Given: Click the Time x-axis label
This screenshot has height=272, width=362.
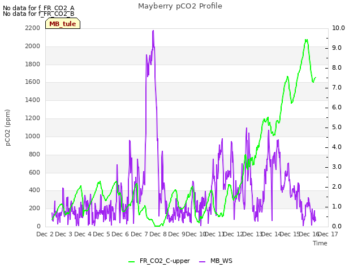Looking at the screenshot, I should pyautogui.click(x=320, y=243).
